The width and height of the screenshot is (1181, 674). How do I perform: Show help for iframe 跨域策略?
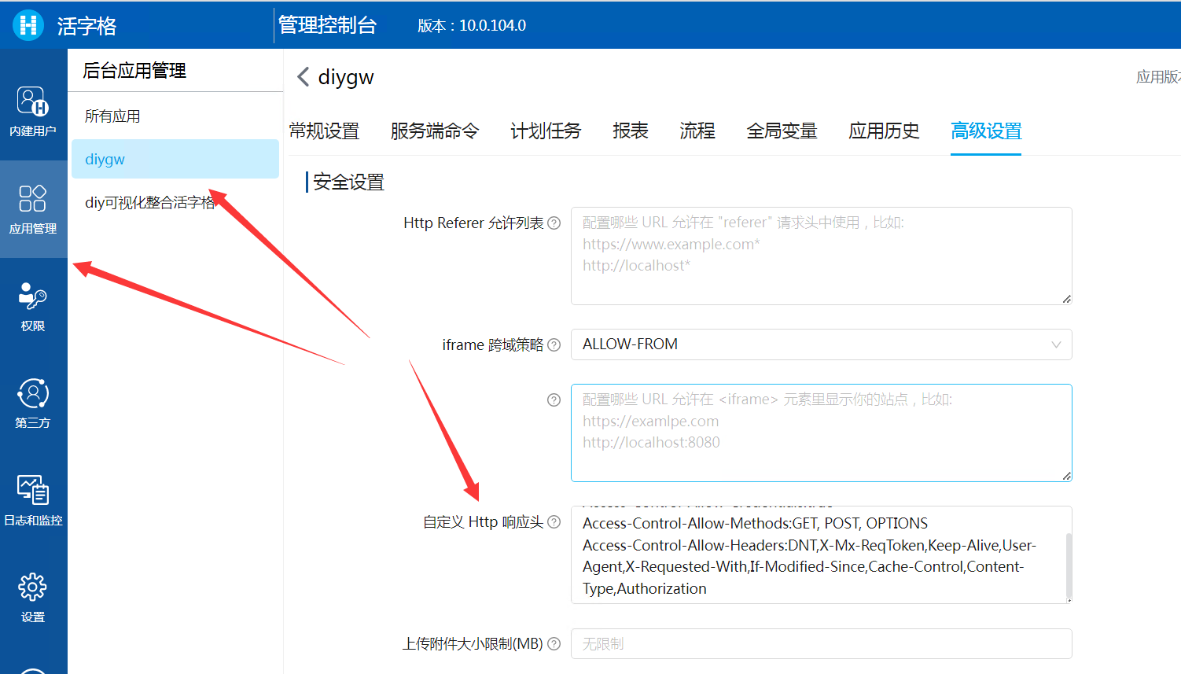point(554,344)
